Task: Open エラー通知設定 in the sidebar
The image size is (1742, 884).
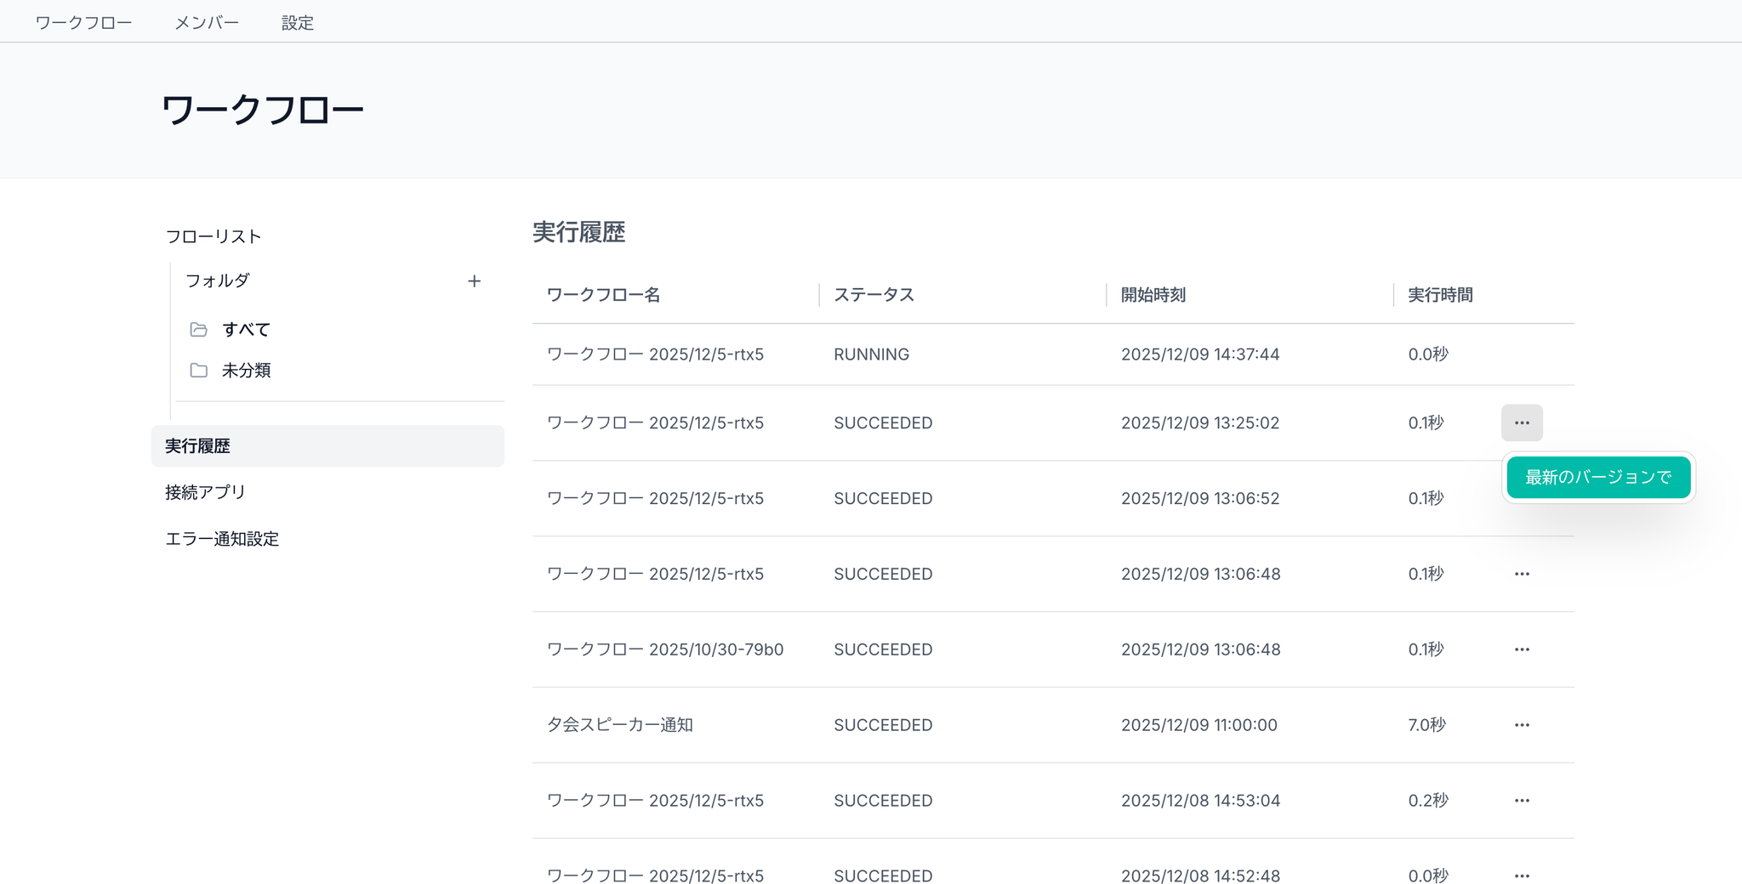Action: click(222, 539)
